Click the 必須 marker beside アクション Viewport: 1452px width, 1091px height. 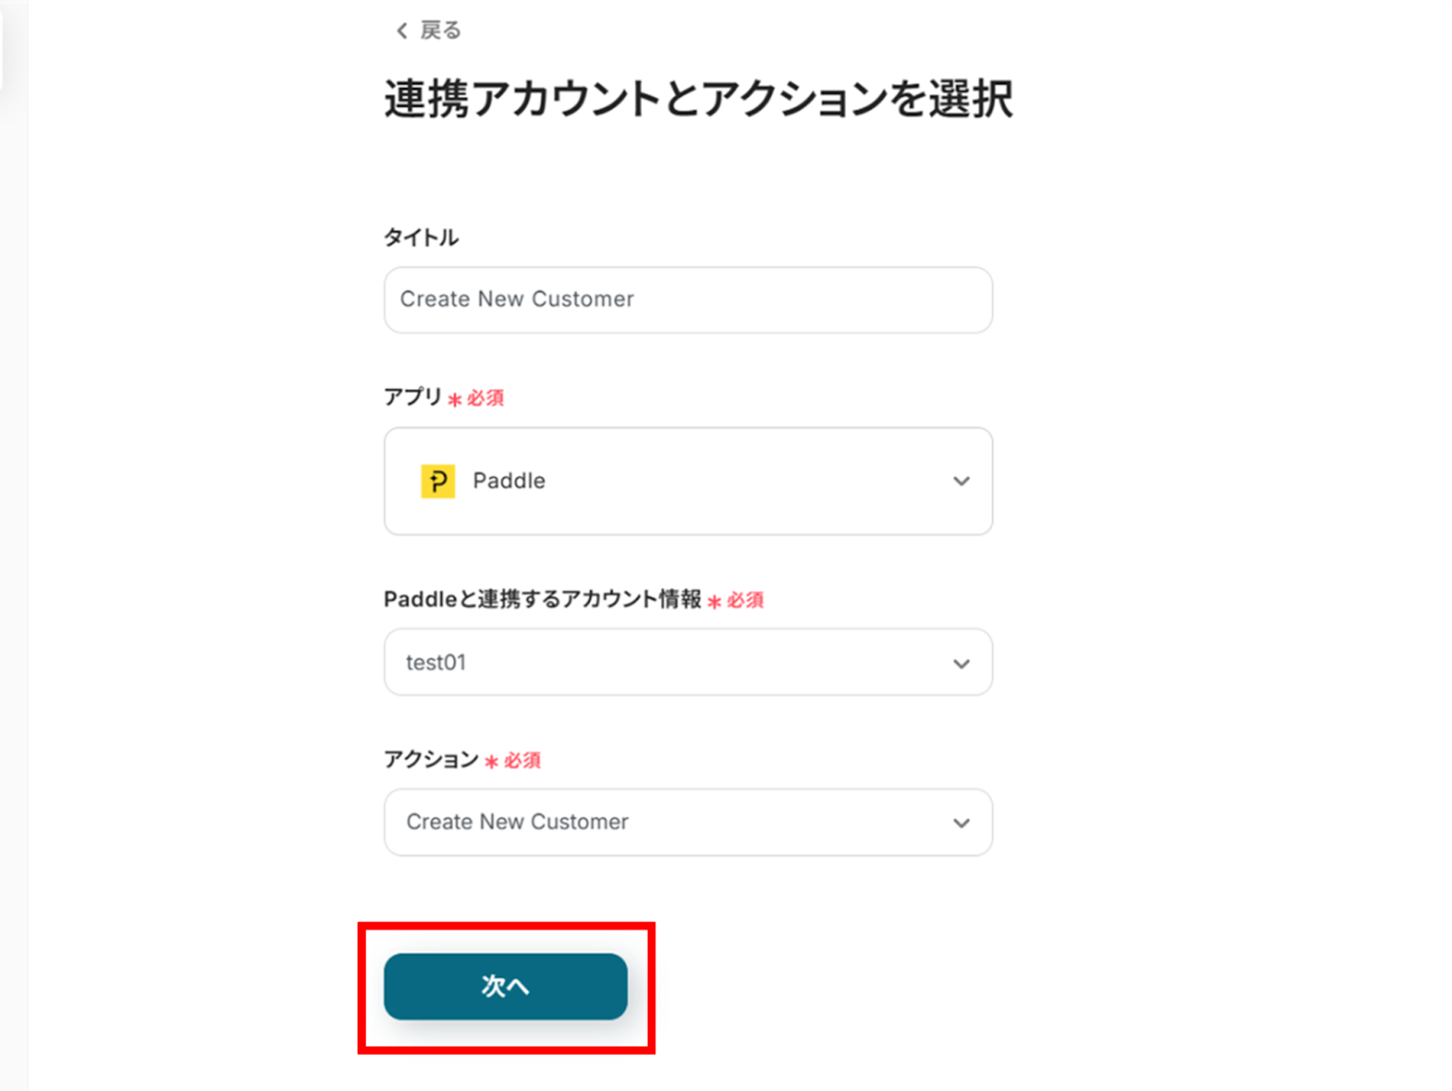522,761
